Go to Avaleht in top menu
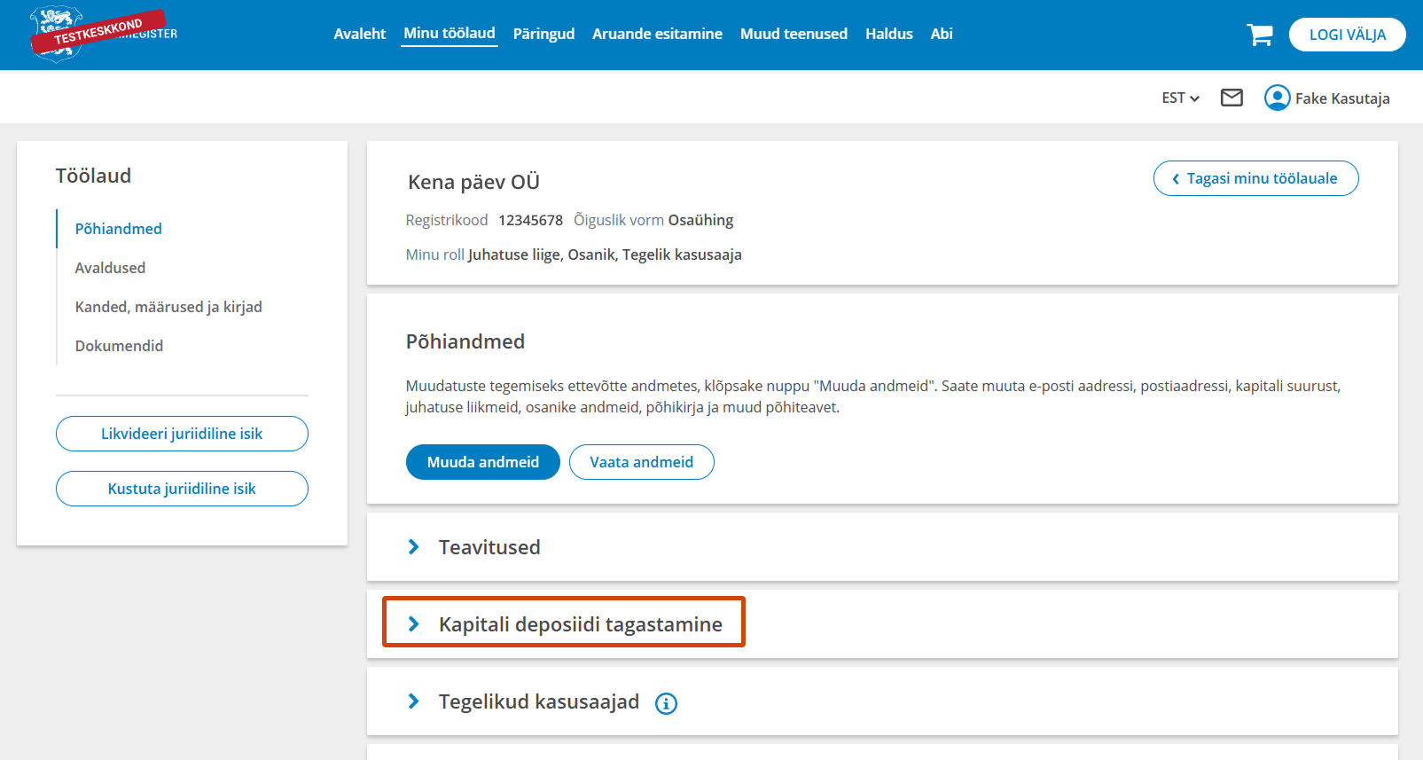1423x760 pixels. 359,34
